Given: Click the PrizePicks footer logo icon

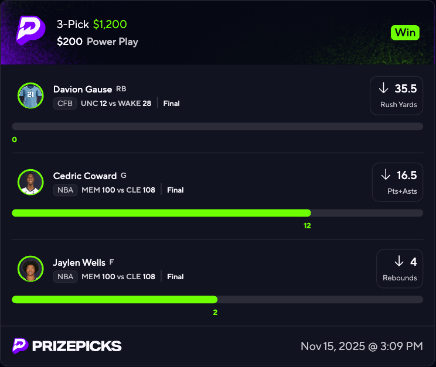Looking at the screenshot, I should [21, 346].
